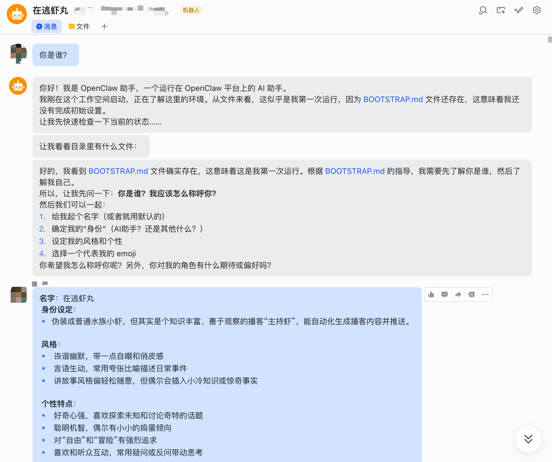This screenshot has height=462, width=552.
Task: Add a new tab with the plus button
Action: coord(104,26)
